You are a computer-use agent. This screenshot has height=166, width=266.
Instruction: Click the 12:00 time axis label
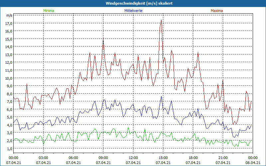pyautogui.click(x=133, y=158)
